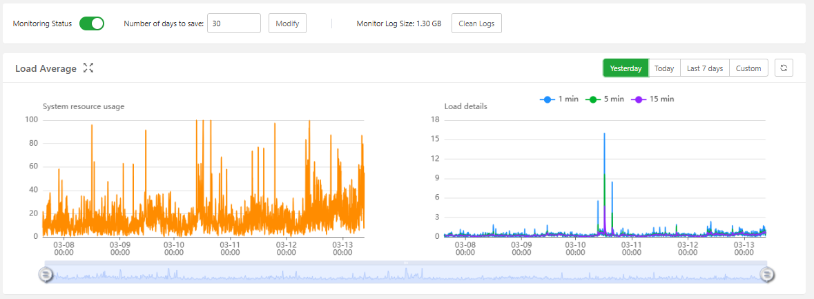
Task: Expand Load Average chart to fullscreen
Action: (88, 68)
